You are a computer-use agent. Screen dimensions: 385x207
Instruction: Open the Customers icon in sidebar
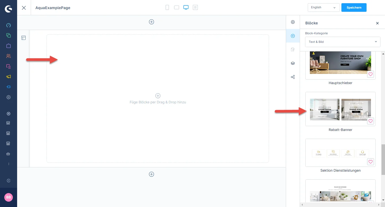tap(9, 56)
